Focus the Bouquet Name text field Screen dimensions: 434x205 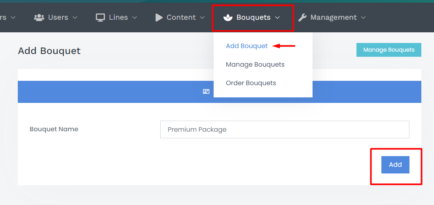(284, 129)
